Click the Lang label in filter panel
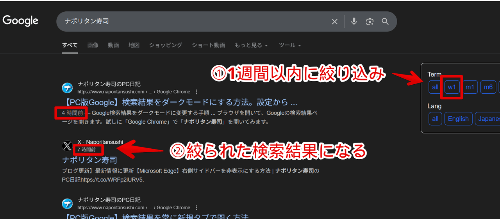The height and width of the screenshot is (219, 500). 434,106
